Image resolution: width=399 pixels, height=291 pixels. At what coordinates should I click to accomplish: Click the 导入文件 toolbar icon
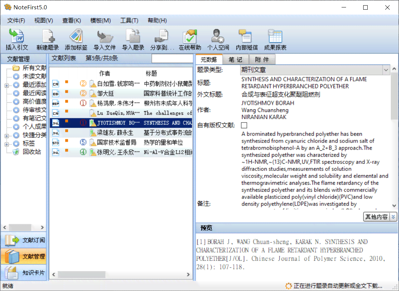click(x=104, y=40)
